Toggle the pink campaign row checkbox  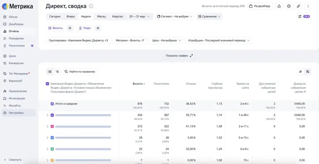pyautogui.click(x=52, y=127)
